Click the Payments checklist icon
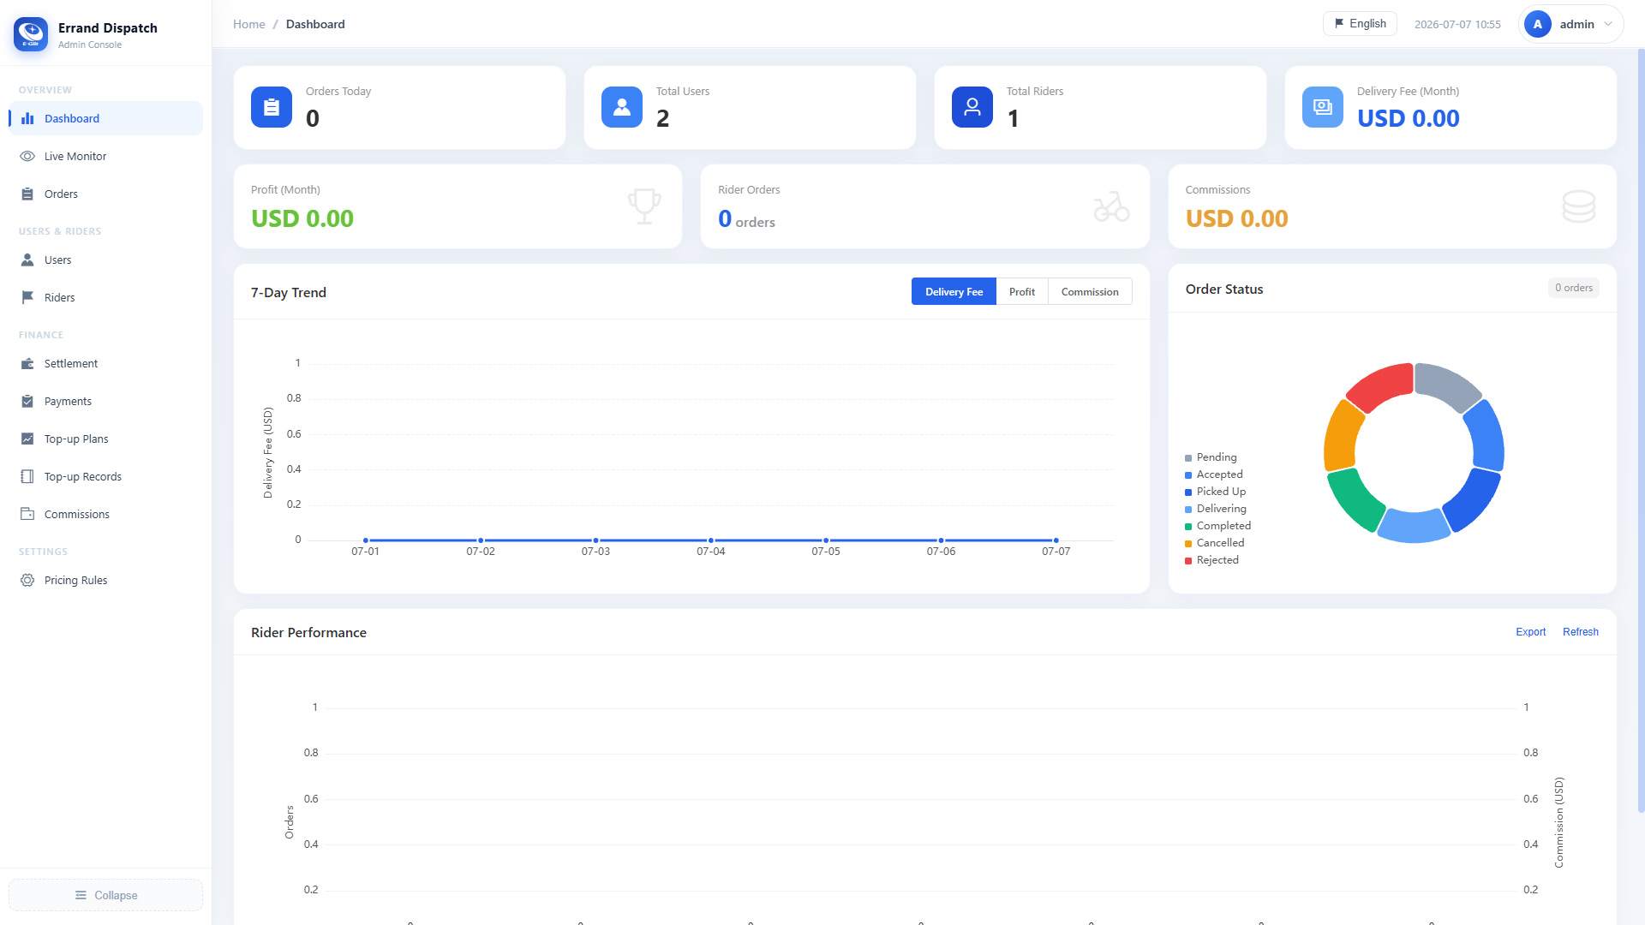This screenshot has width=1645, height=925. click(x=27, y=402)
